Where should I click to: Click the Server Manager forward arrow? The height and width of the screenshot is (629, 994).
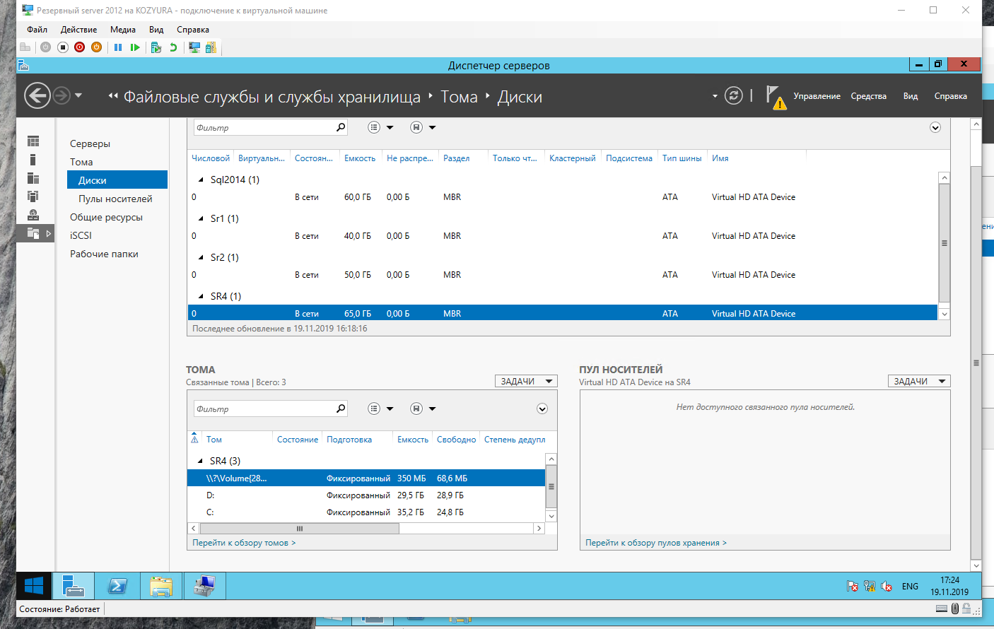click(x=62, y=95)
